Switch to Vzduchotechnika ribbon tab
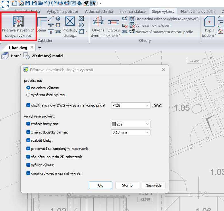Screen dimensions: 224x211 click(x=99, y=11)
